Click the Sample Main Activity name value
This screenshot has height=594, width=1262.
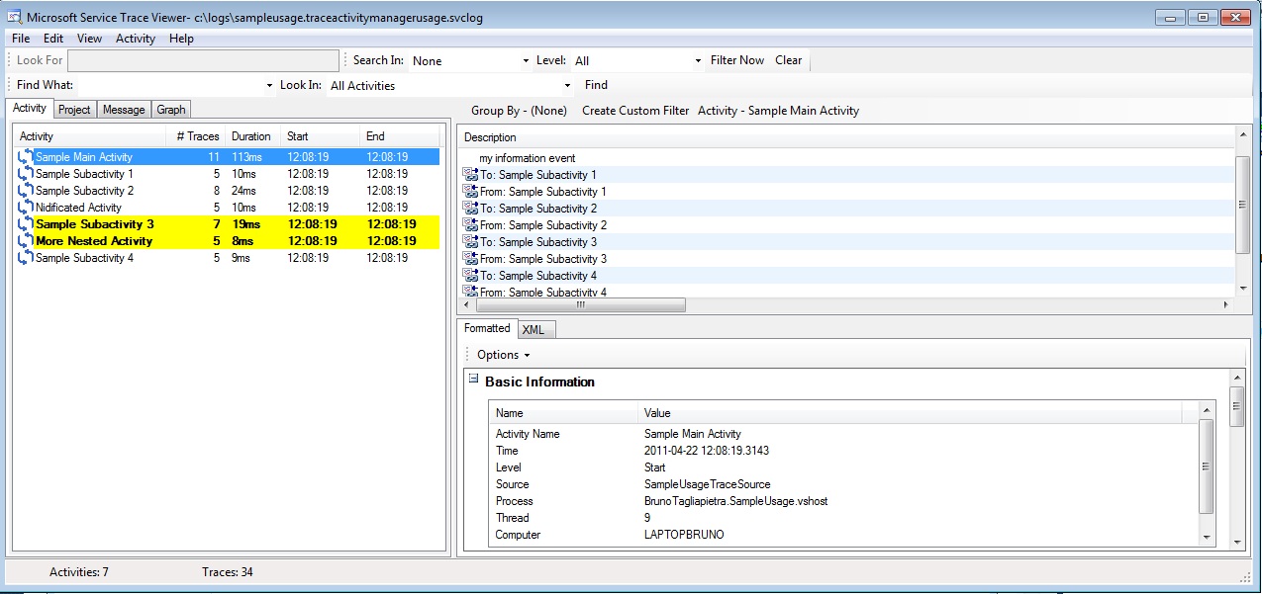coord(692,434)
